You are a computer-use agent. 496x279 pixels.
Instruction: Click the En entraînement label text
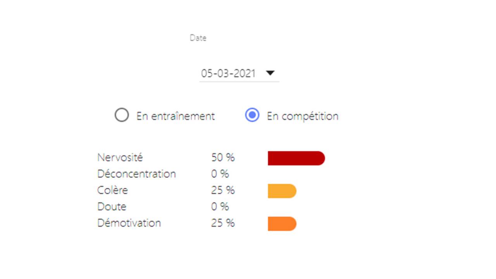pos(176,116)
